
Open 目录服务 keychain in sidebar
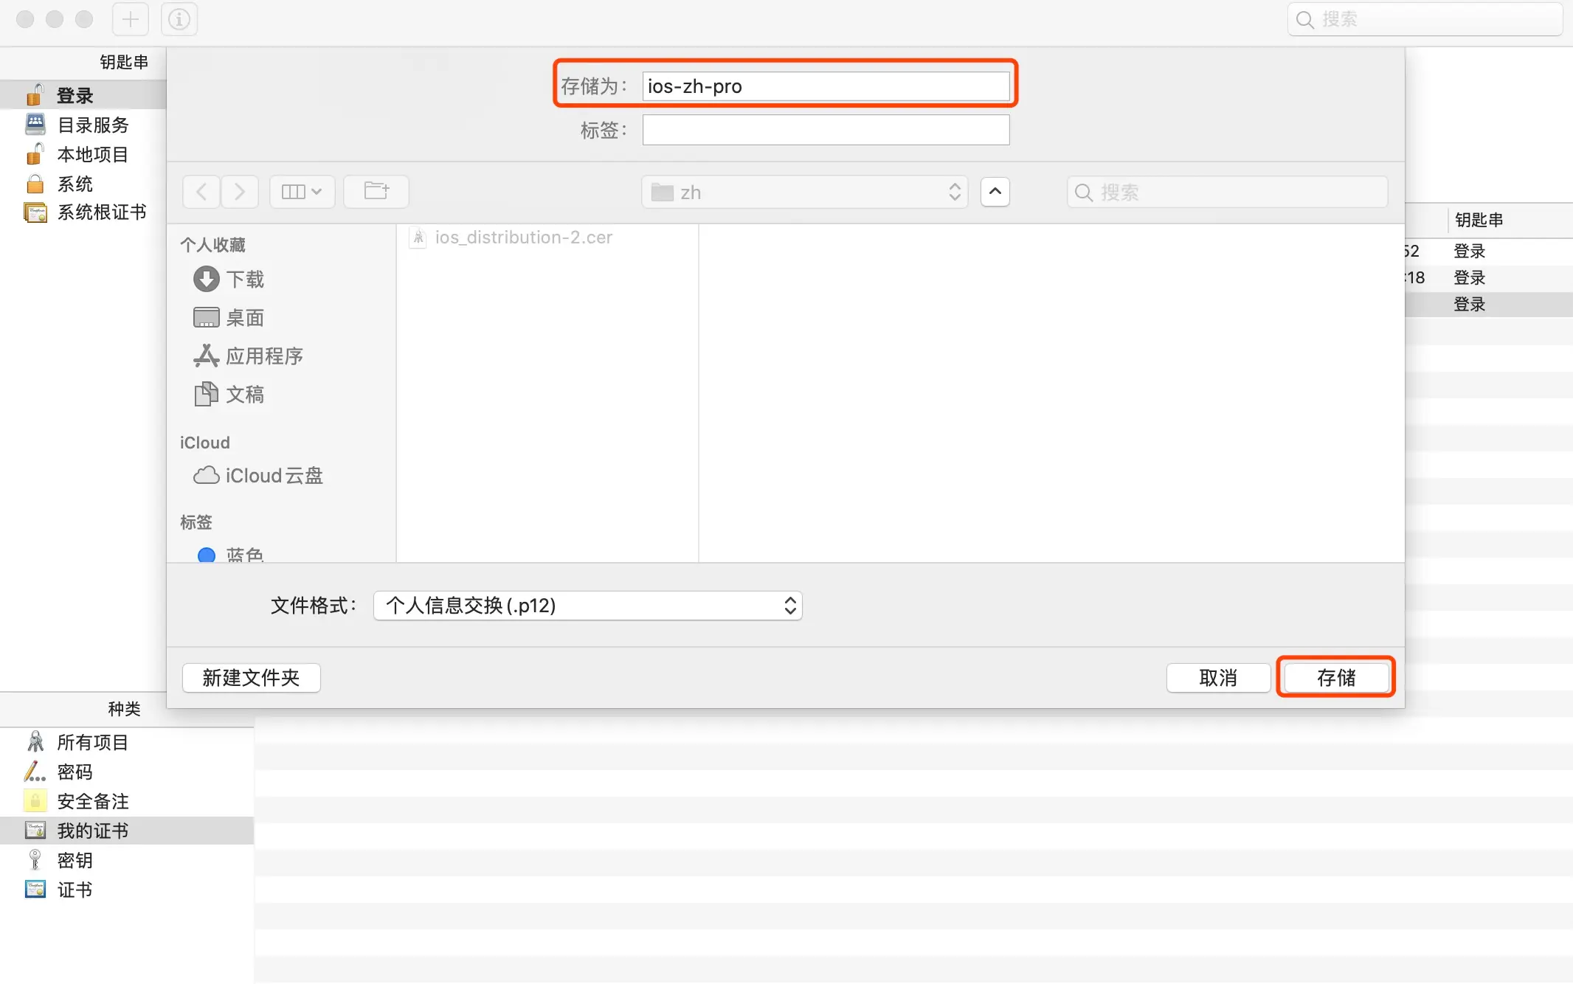[x=91, y=125]
